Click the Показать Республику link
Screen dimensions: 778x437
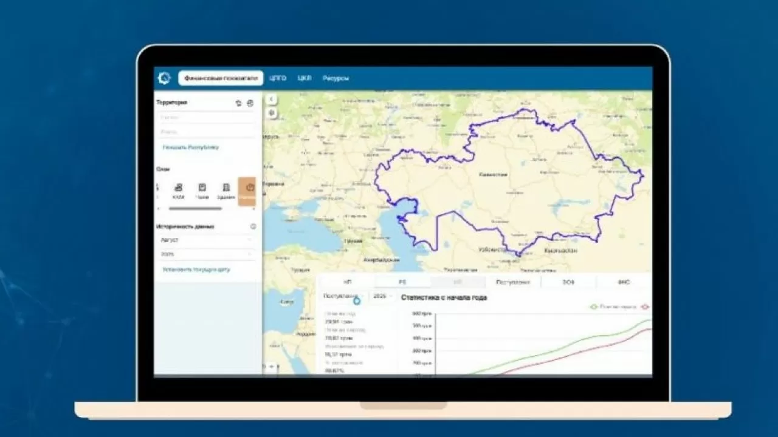[190, 147]
